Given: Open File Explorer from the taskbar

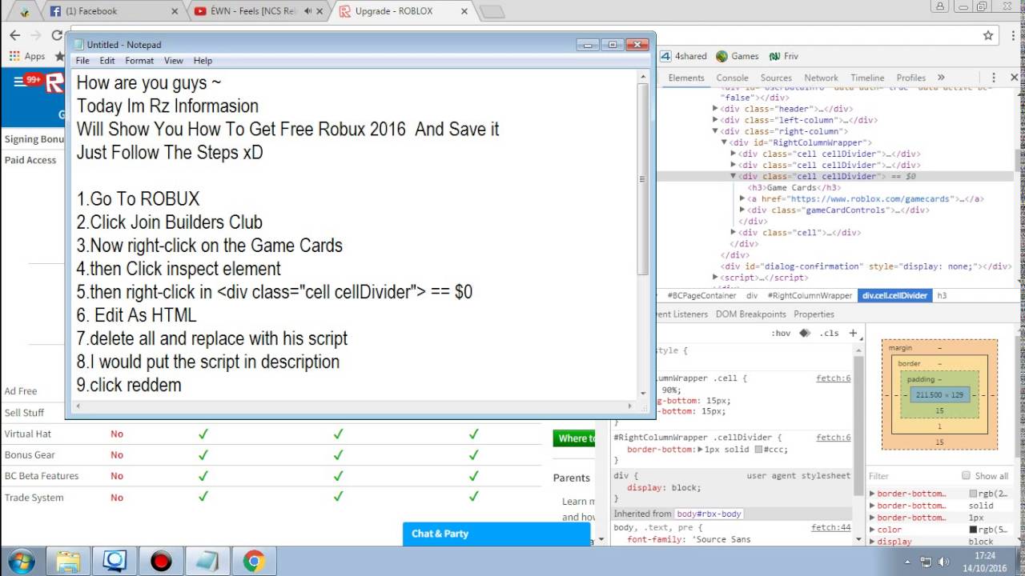Looking at the screenshot, I should click(x=69, y=561).
